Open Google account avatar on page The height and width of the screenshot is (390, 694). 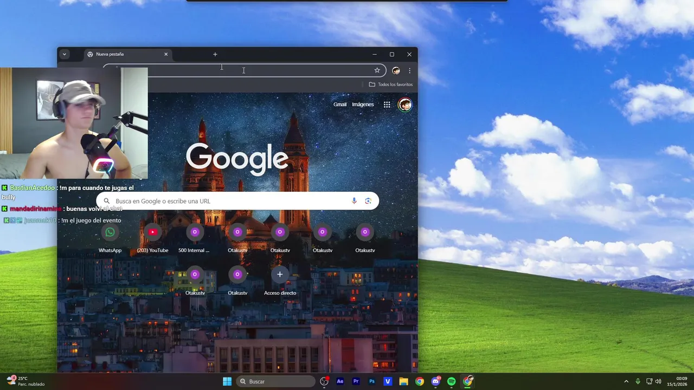(405, 105)
